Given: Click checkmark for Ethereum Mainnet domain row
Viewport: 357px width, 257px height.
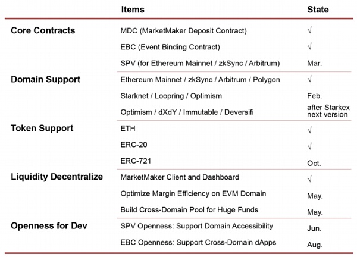Looking at the screenshot, I should click(309, 79).
